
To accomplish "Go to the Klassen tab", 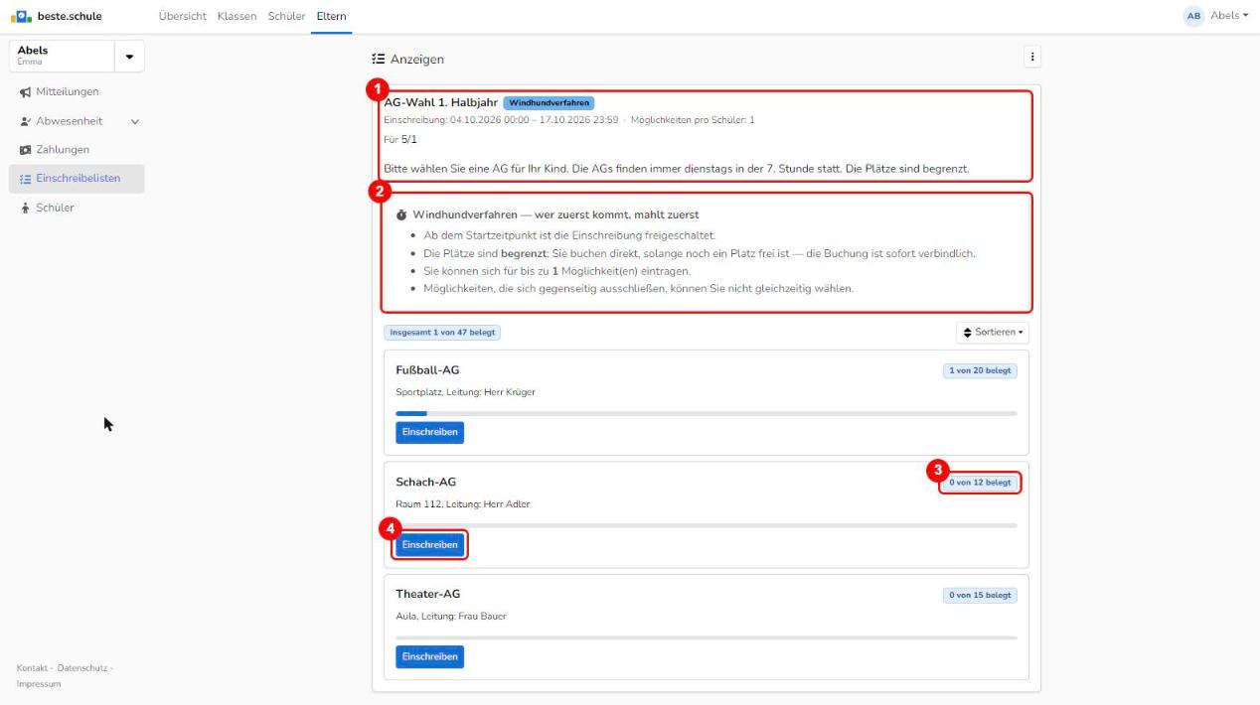I will click(236, 16).
